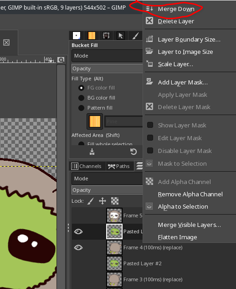Select Pasted Layer #2 row
Image resolution: width=236 pixels, height=289 pixels.
pos(153,263)
